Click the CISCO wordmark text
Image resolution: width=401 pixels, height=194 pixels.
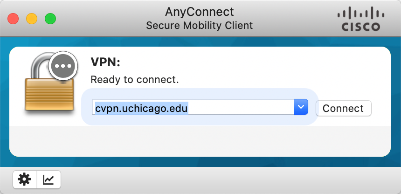(x=358, y=27)
